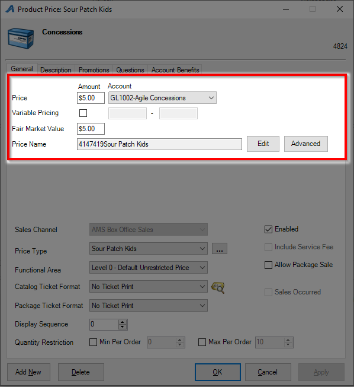Open the Price Type dropdown
This screenshot has height=387, width=354.
coord(149,249)
